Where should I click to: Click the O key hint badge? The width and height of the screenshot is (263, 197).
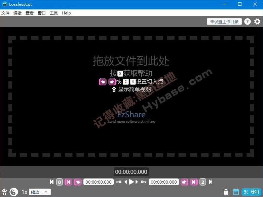[133, 82]
